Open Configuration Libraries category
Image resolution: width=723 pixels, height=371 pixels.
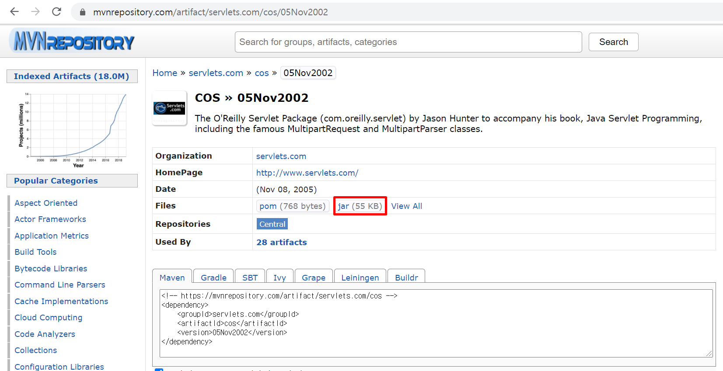pos(59,366)
